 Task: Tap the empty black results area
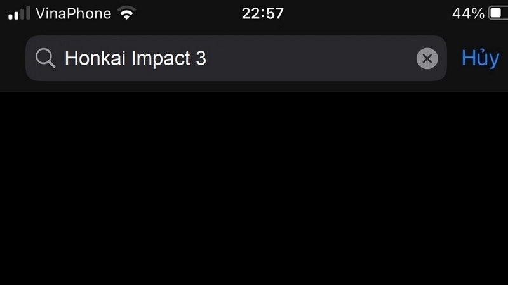pyautogui.click(x=254, y=188)
